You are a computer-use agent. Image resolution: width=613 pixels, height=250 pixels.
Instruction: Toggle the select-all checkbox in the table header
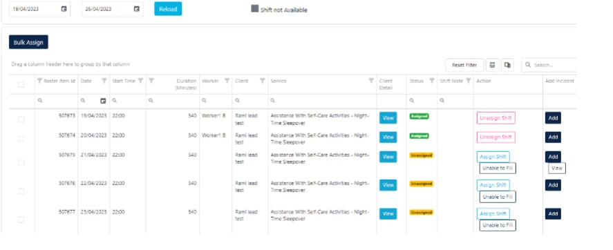[21, 84]
